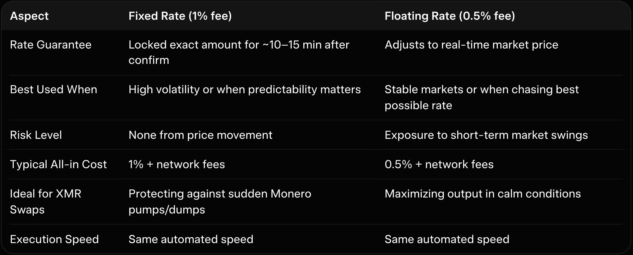Click the Floating Rate (0.5% fee) header

[x=449, y=16]
